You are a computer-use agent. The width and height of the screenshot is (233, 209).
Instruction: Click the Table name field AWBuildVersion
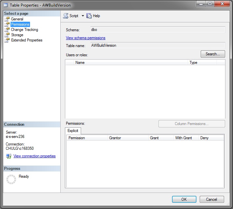click(x=158, y=45)
